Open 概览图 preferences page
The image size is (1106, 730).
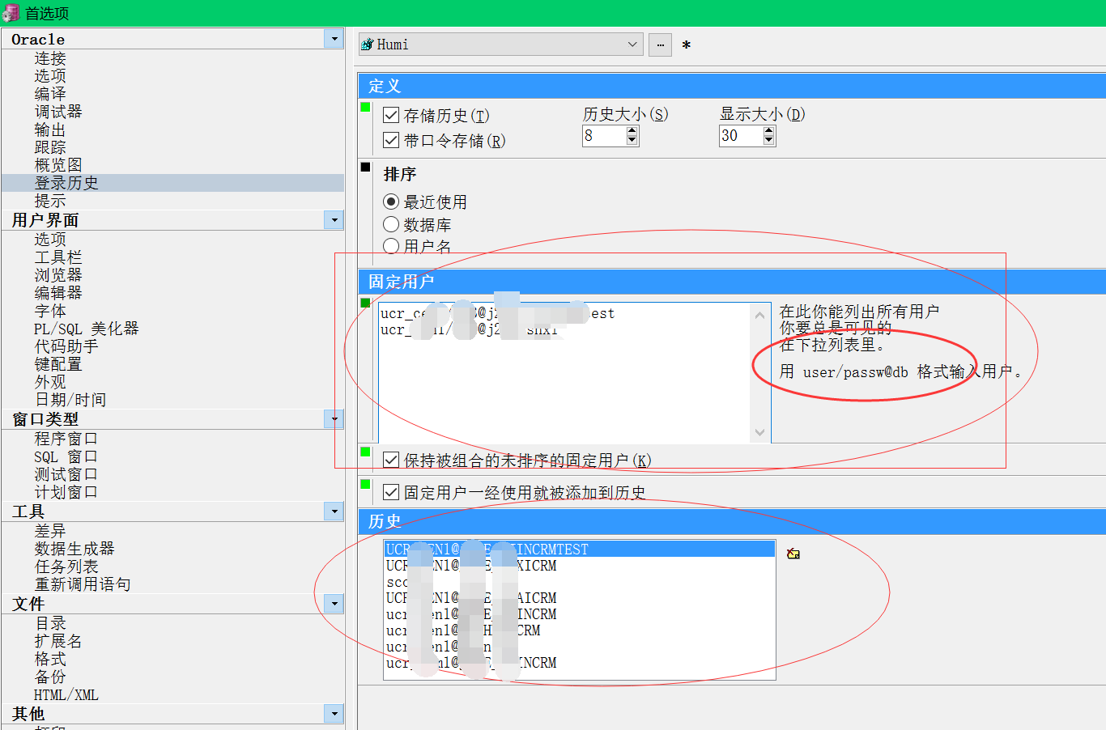58,165
